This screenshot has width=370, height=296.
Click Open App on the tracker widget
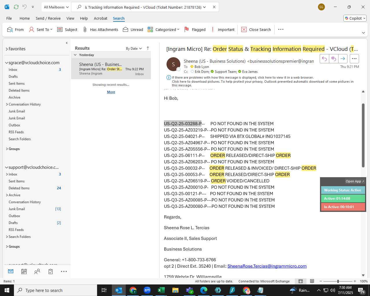click(x=355, y=181)
